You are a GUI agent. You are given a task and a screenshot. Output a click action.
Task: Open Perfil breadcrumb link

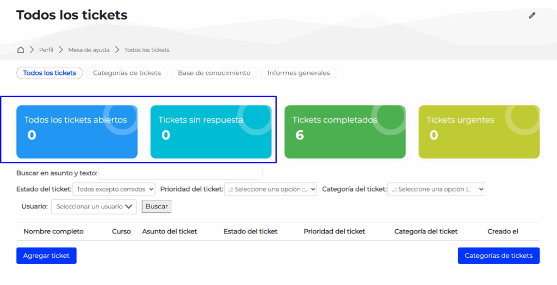click(x=46, y=50)
